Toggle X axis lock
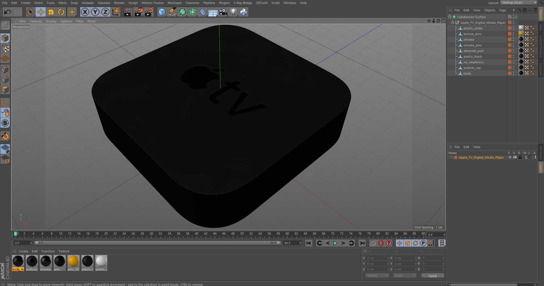The image size is (544, 286). tap(85, 12)
